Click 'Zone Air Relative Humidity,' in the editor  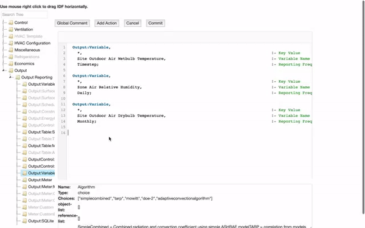109,87
